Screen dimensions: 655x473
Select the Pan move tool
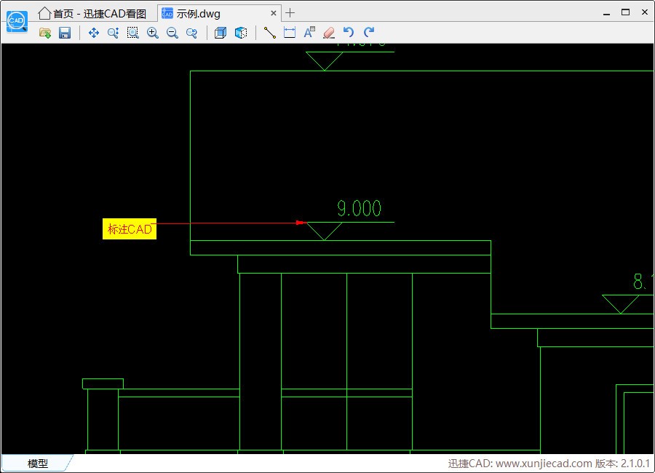tap(93, 33)
